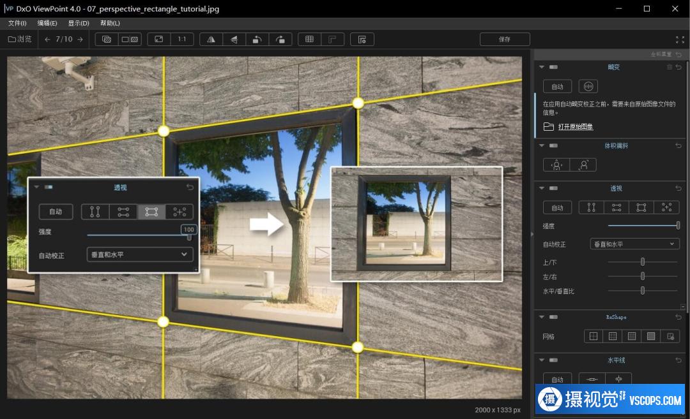Collapse advanced perspective settings small icon

pos(682,307)
